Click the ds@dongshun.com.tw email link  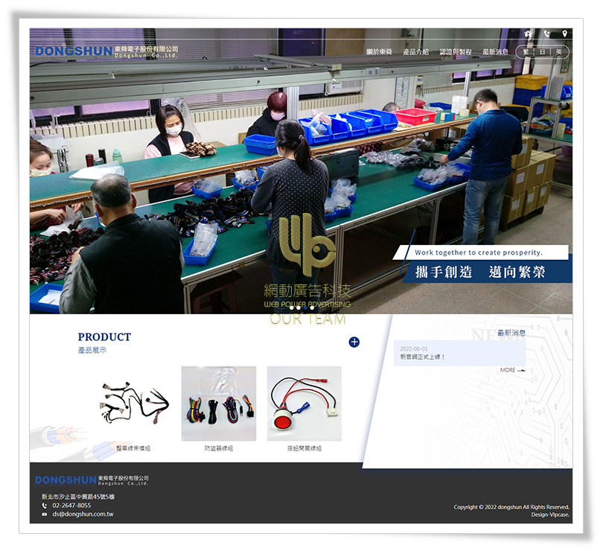83,514
